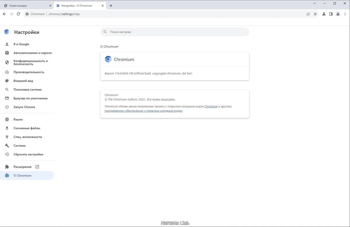Click the Chromium logo beside Настройки heading
This screenshot has height=227, width=350.
(x=7, y=32)
